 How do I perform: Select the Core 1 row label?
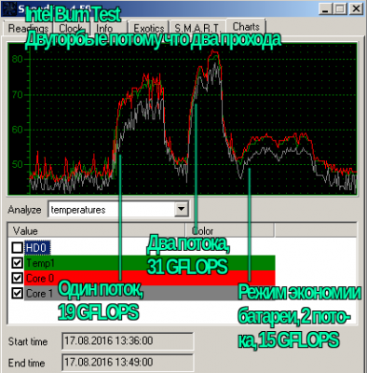pos(39,293)
